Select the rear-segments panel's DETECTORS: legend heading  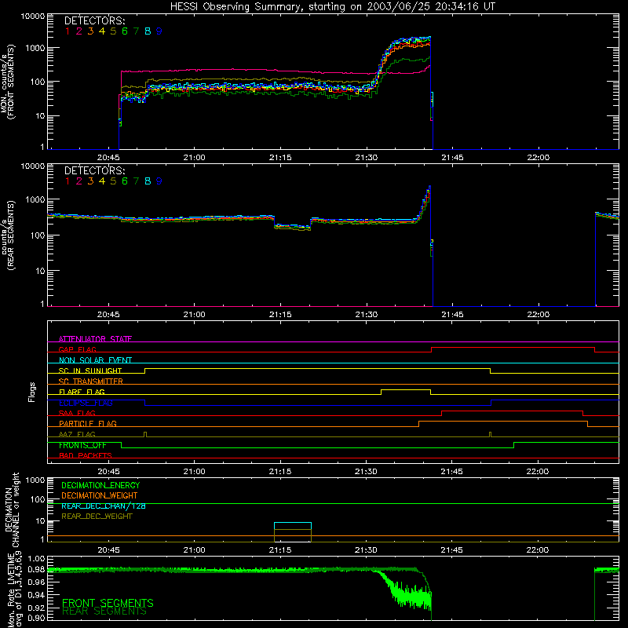click(x=94, y=170)
